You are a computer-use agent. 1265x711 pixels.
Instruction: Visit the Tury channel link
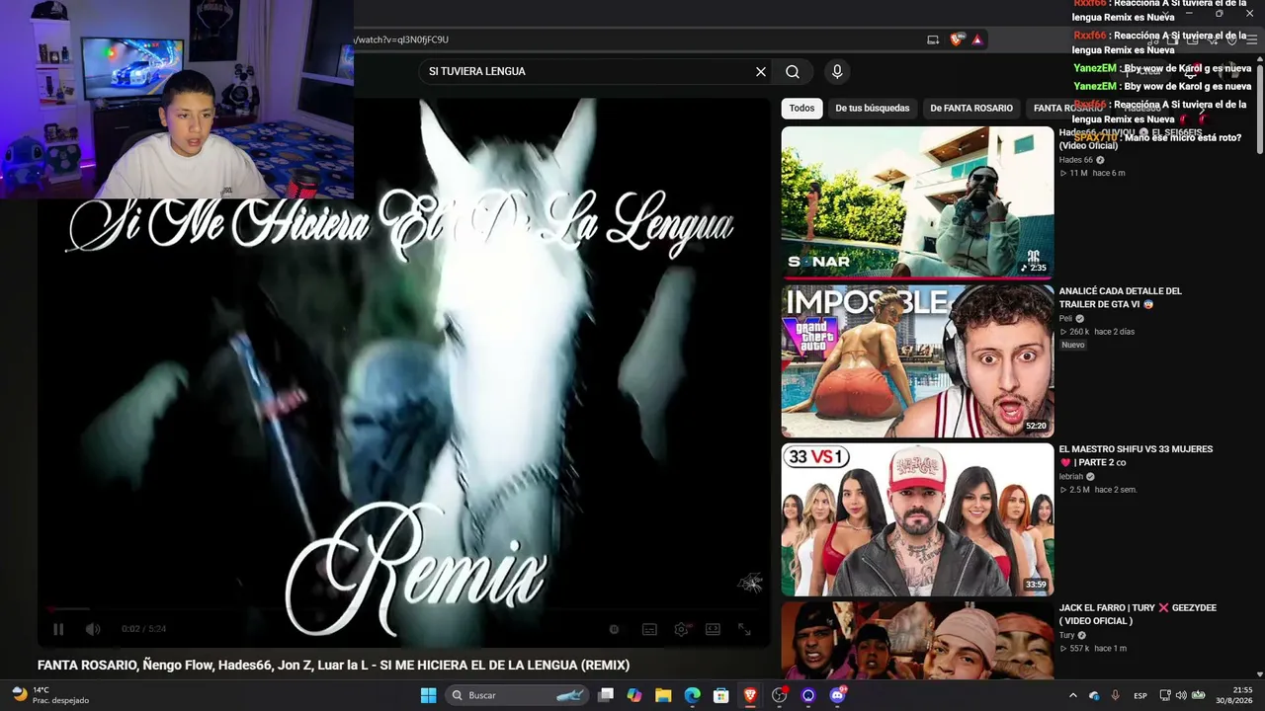1066,636
